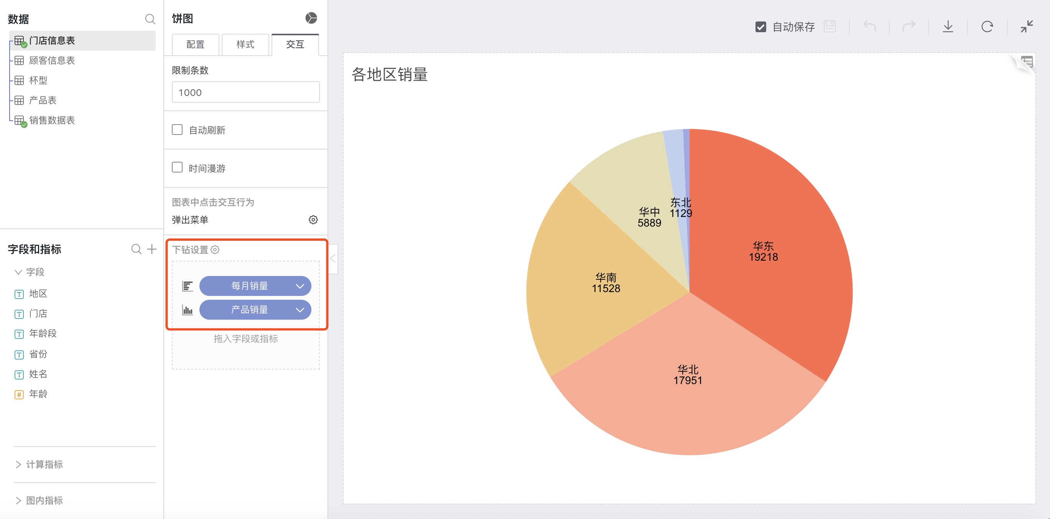Screen dimensions: 1050x519
Task: Add a field with plus icon
Action: (151, 249)
